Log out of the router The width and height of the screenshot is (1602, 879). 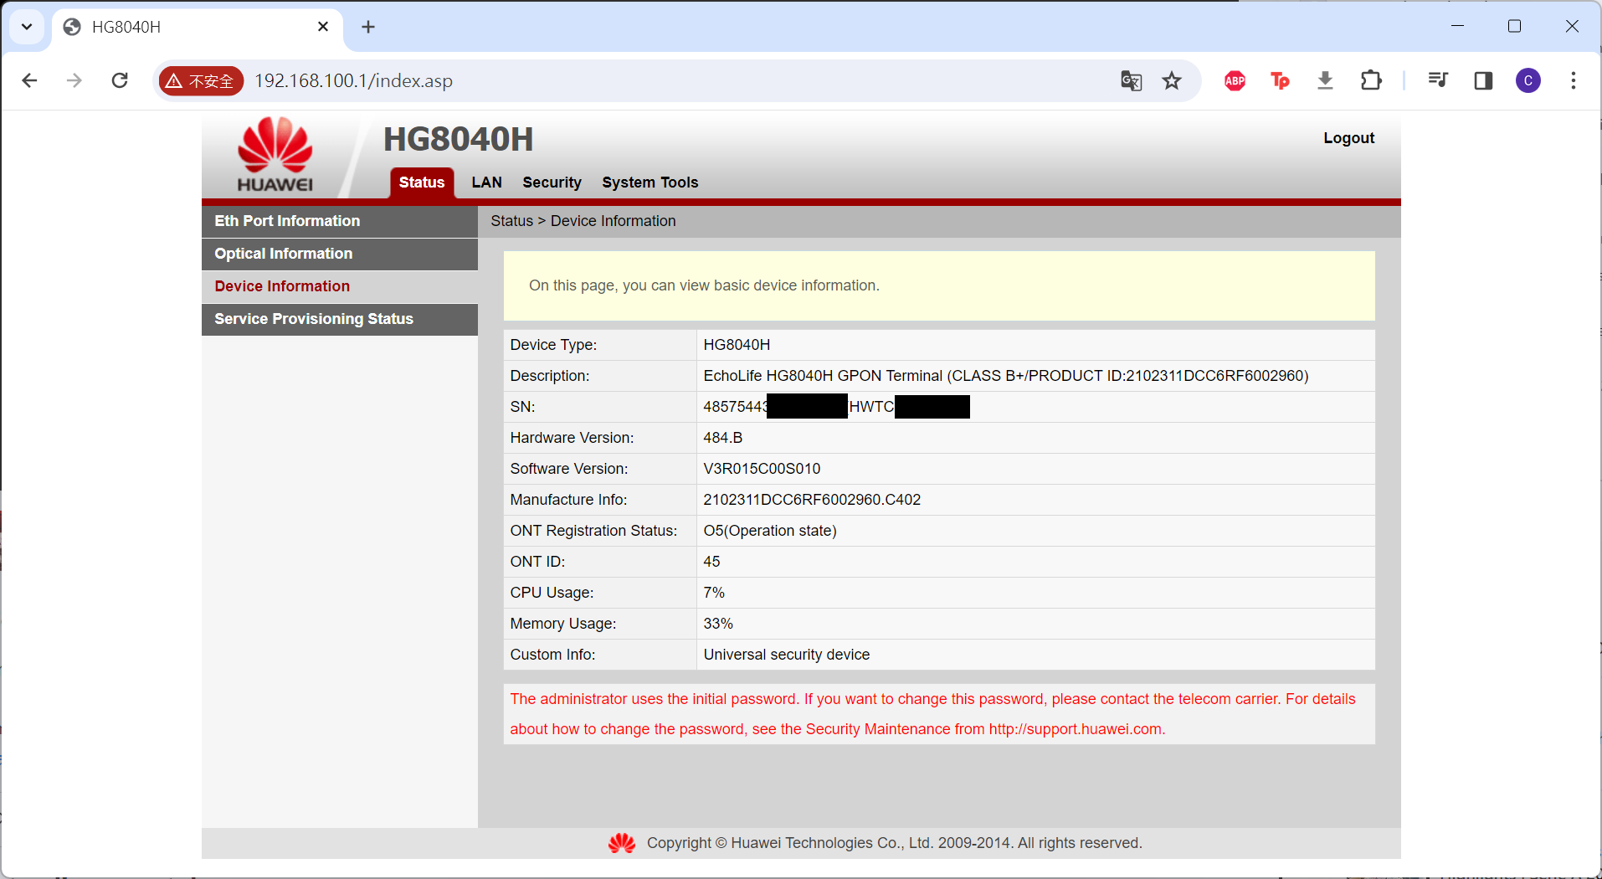click(x=1348, y=138)
